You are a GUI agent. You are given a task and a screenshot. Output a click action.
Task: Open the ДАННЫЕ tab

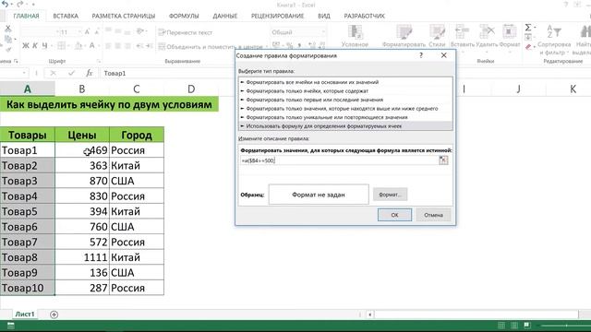click(225, 16)
